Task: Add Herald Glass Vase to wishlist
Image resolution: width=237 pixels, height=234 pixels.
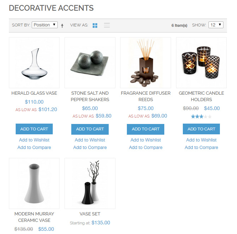Action: pyautogui.click(x=34, y=140)
